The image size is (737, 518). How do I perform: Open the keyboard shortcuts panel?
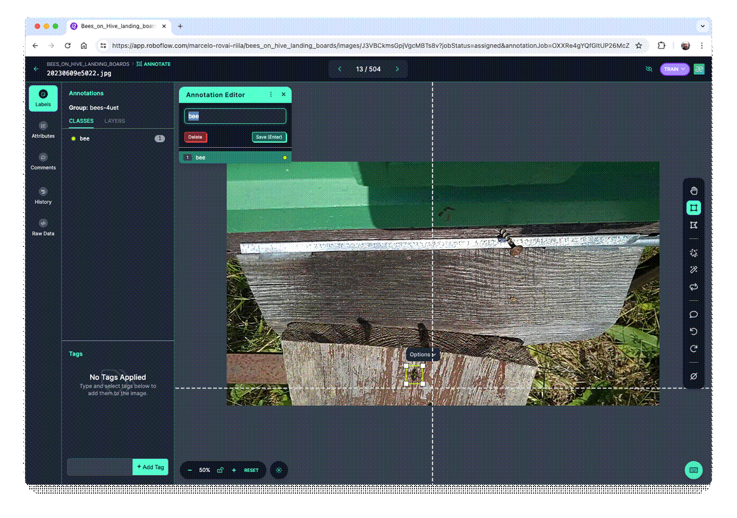(x=693, y=470)
